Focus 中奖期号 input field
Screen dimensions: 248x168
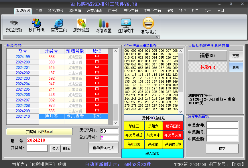click(223, 132)
